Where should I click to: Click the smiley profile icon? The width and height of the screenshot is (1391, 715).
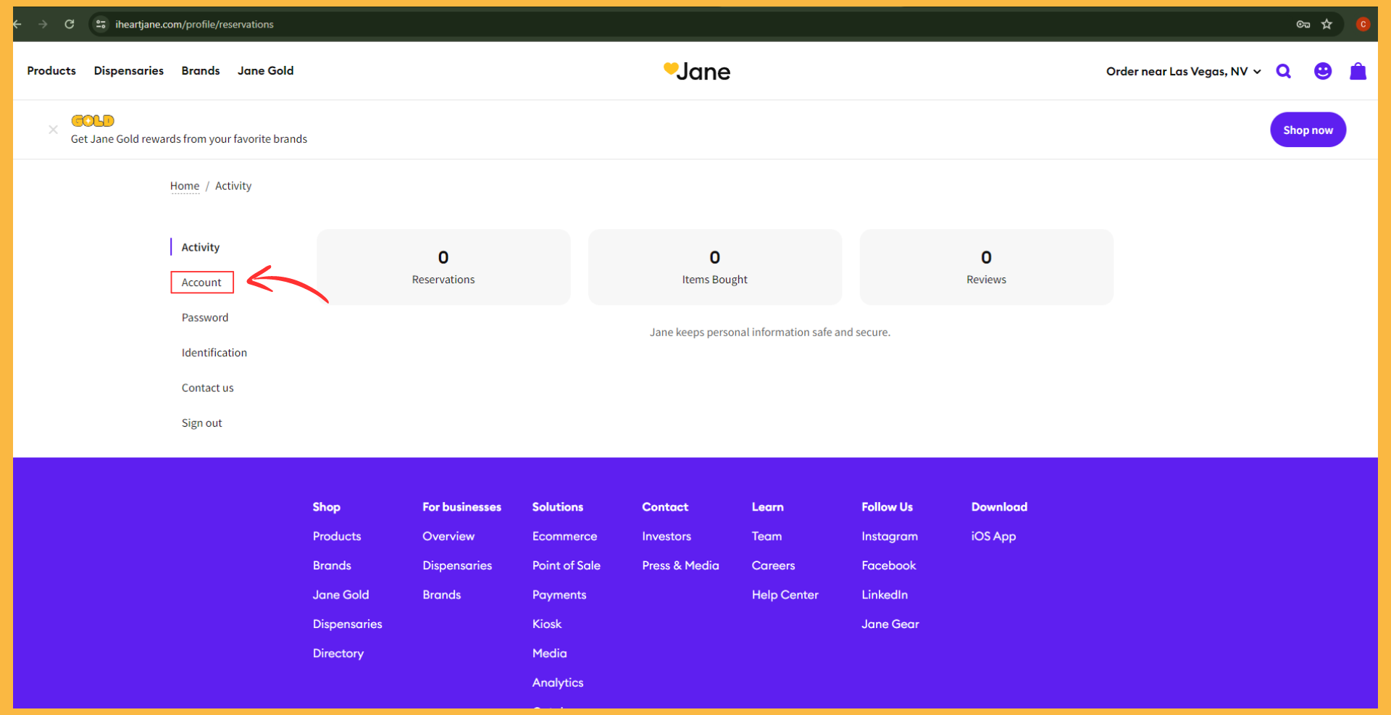coord(1323,71)
